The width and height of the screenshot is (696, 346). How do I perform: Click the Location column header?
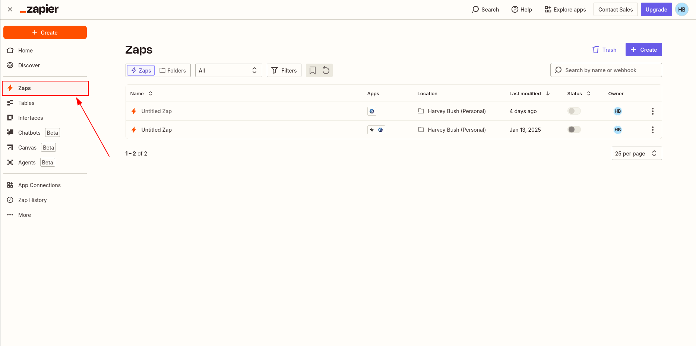click(x=427, y=93)
